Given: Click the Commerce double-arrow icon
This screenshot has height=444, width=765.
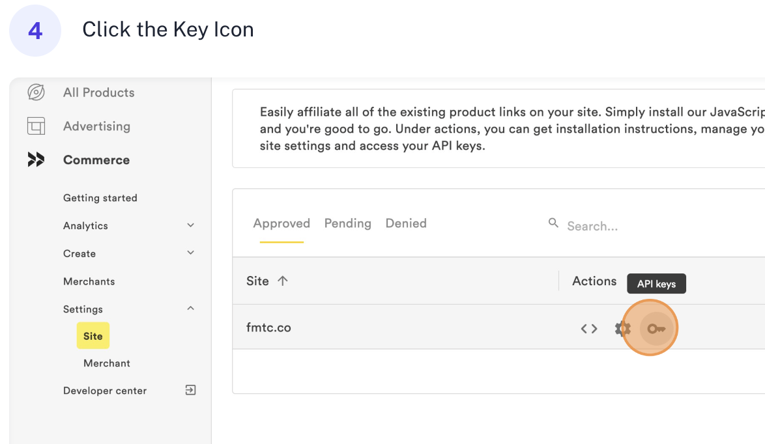Looking at the screenshot, I should [x=36, y=160].
